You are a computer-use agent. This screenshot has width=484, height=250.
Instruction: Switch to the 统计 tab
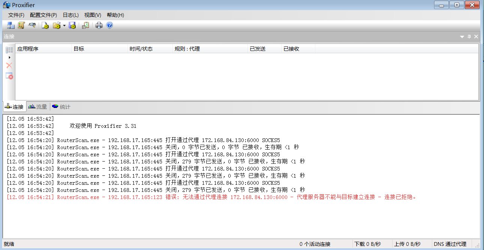coord(61,107)
